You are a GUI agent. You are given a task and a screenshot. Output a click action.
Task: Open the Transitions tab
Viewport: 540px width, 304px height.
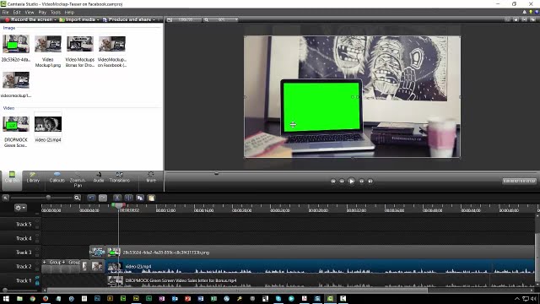pyautogui.click(x=120, y=177)
